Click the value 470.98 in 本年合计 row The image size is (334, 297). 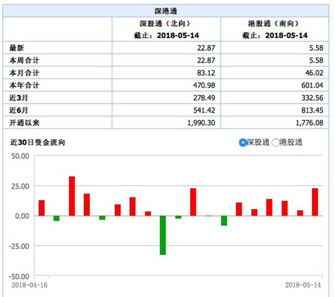[204, 85]
